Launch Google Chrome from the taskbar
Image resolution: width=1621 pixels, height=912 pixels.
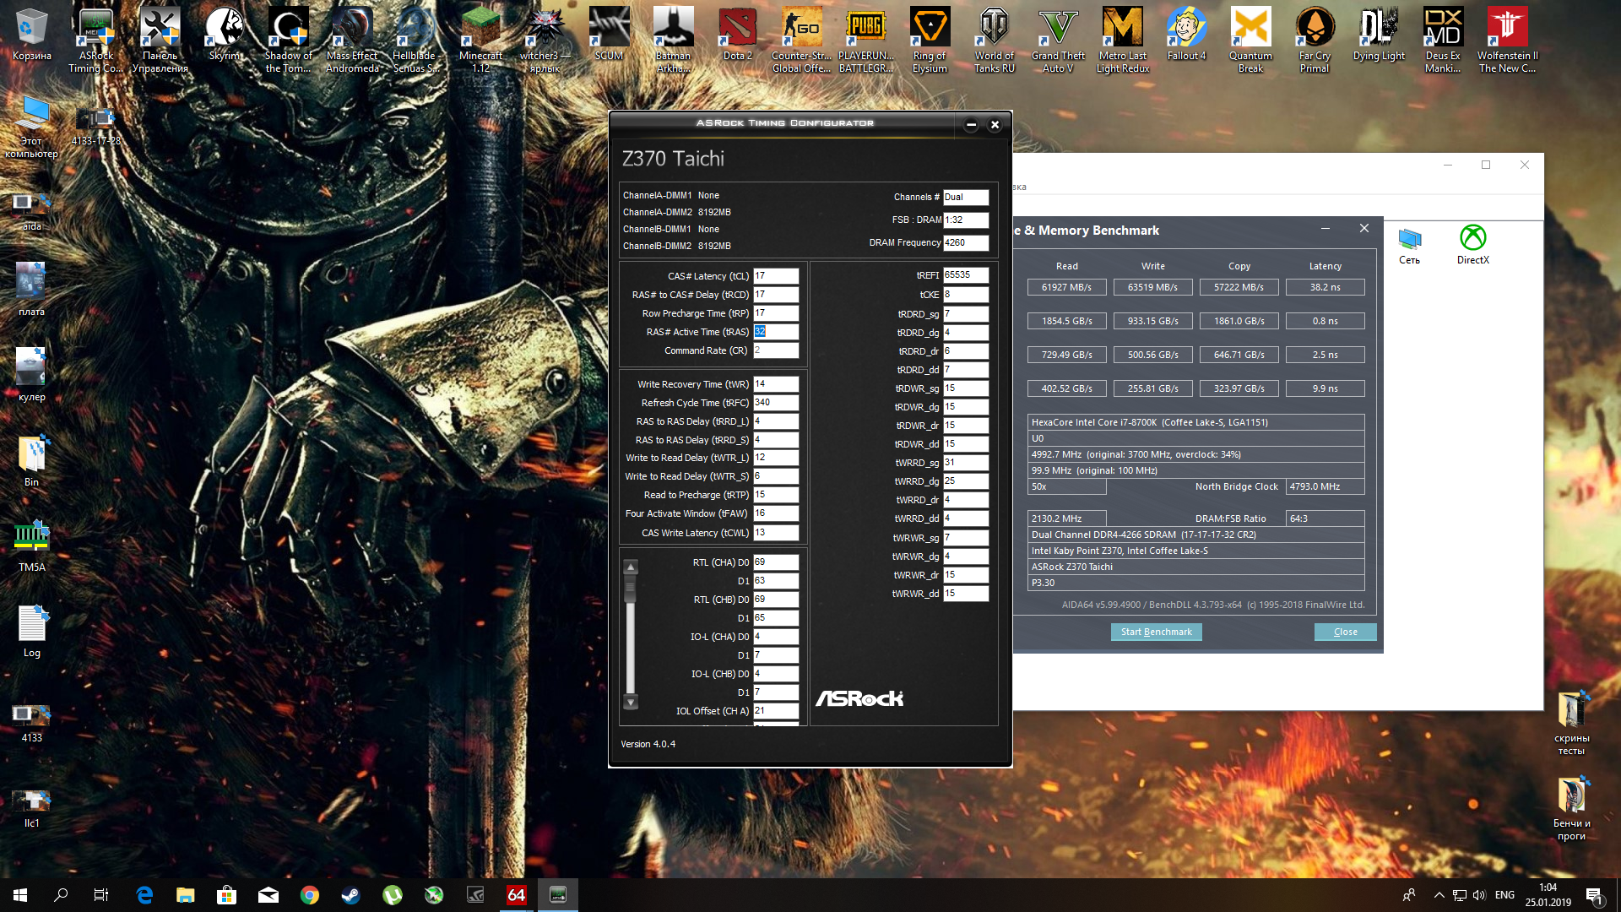coord(310,895)
